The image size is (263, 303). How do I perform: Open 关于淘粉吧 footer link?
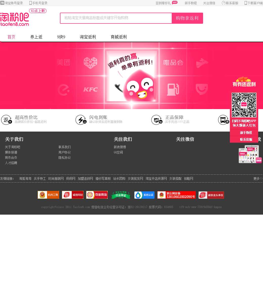(12, 147)
